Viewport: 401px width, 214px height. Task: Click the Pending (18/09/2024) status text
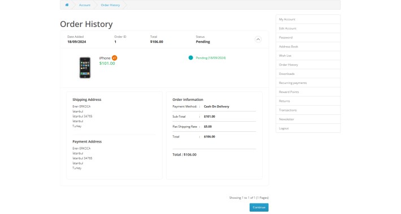click(x=211, y=58)
